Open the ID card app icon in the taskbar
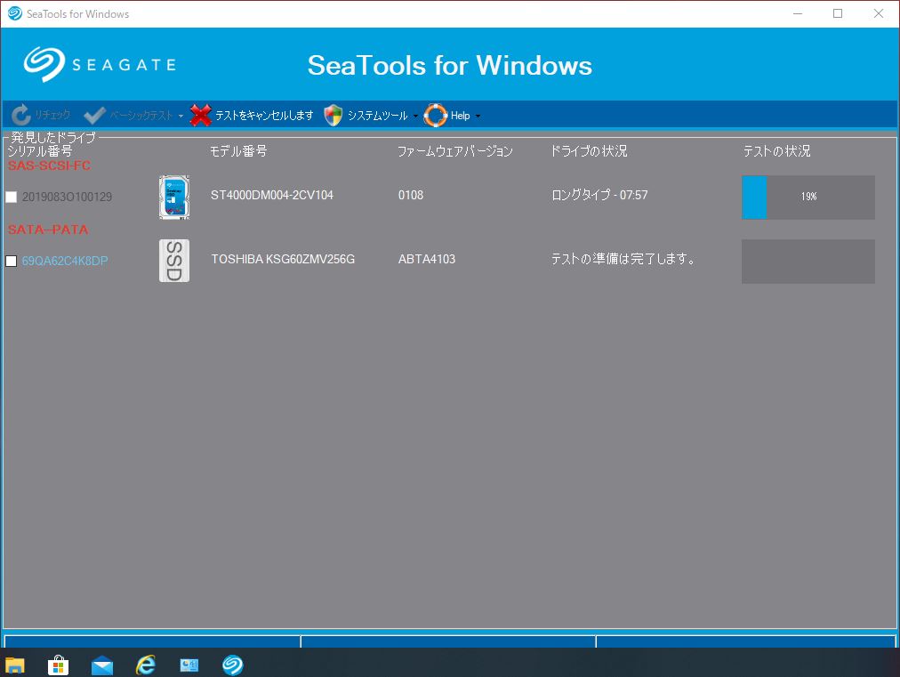This screenshot has height=677, width=900. pos(189,665)
